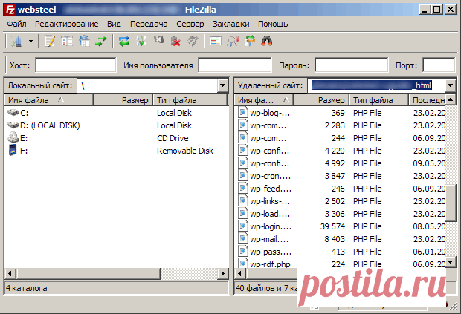Viewport: 461px width, 314px height.
Task: Open the Передача menu
Action: pyautogui.click(x=149, y=24)
